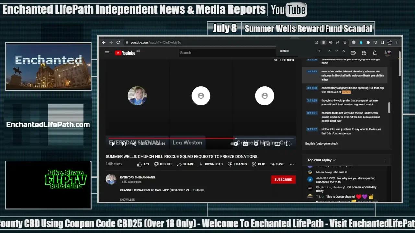The height and width of the screenshot is (233, 415).
Task: Click the Everyday Shenanigans channel name
Action: click(137, 177)
